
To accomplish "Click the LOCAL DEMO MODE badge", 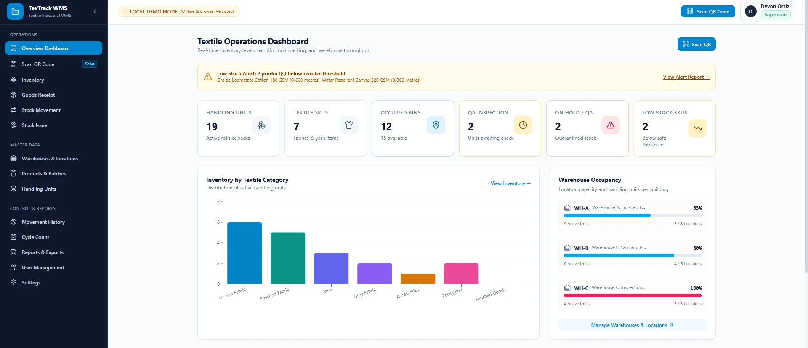I will pos(178,11).
